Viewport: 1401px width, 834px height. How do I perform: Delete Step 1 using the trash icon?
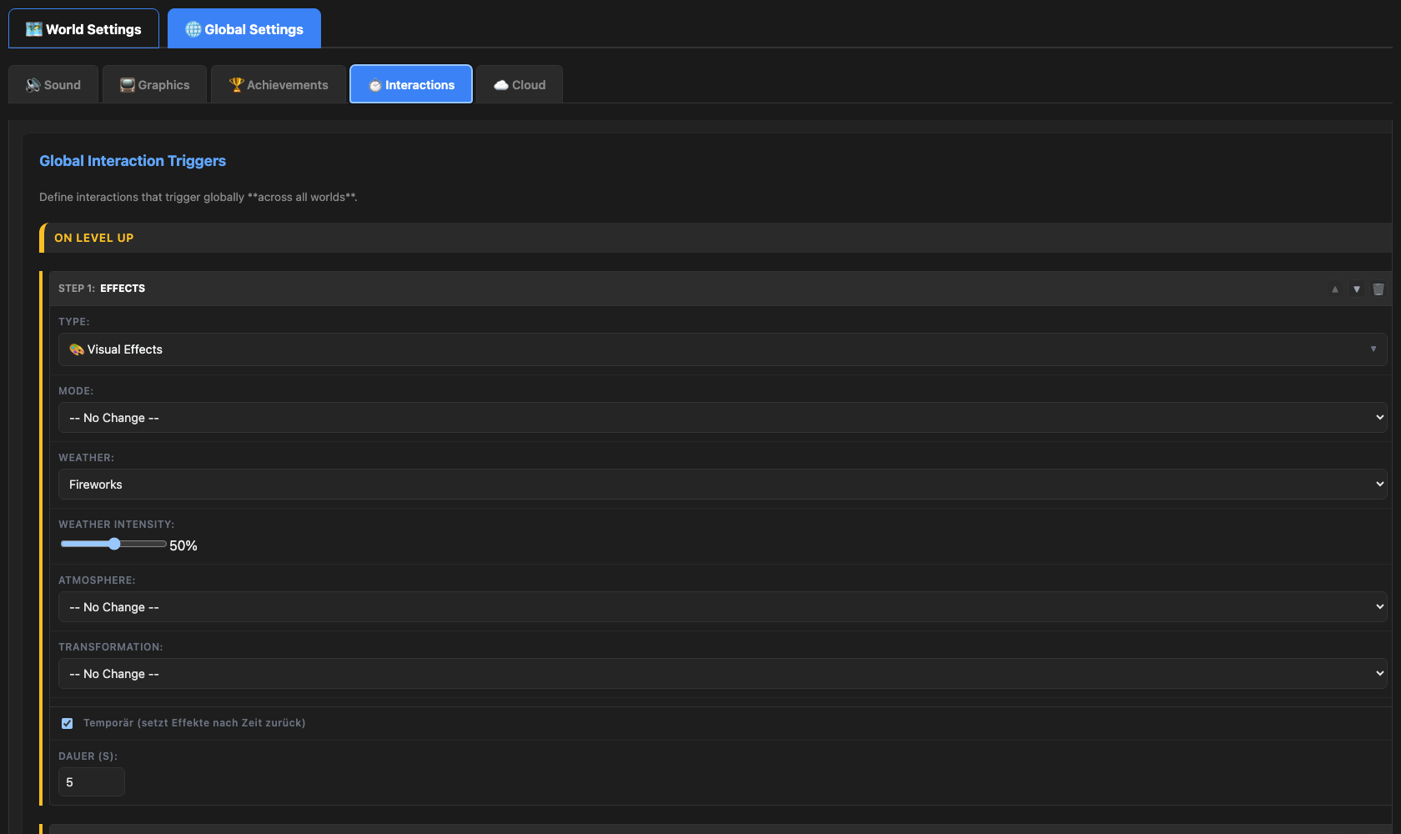(1378, 289)
